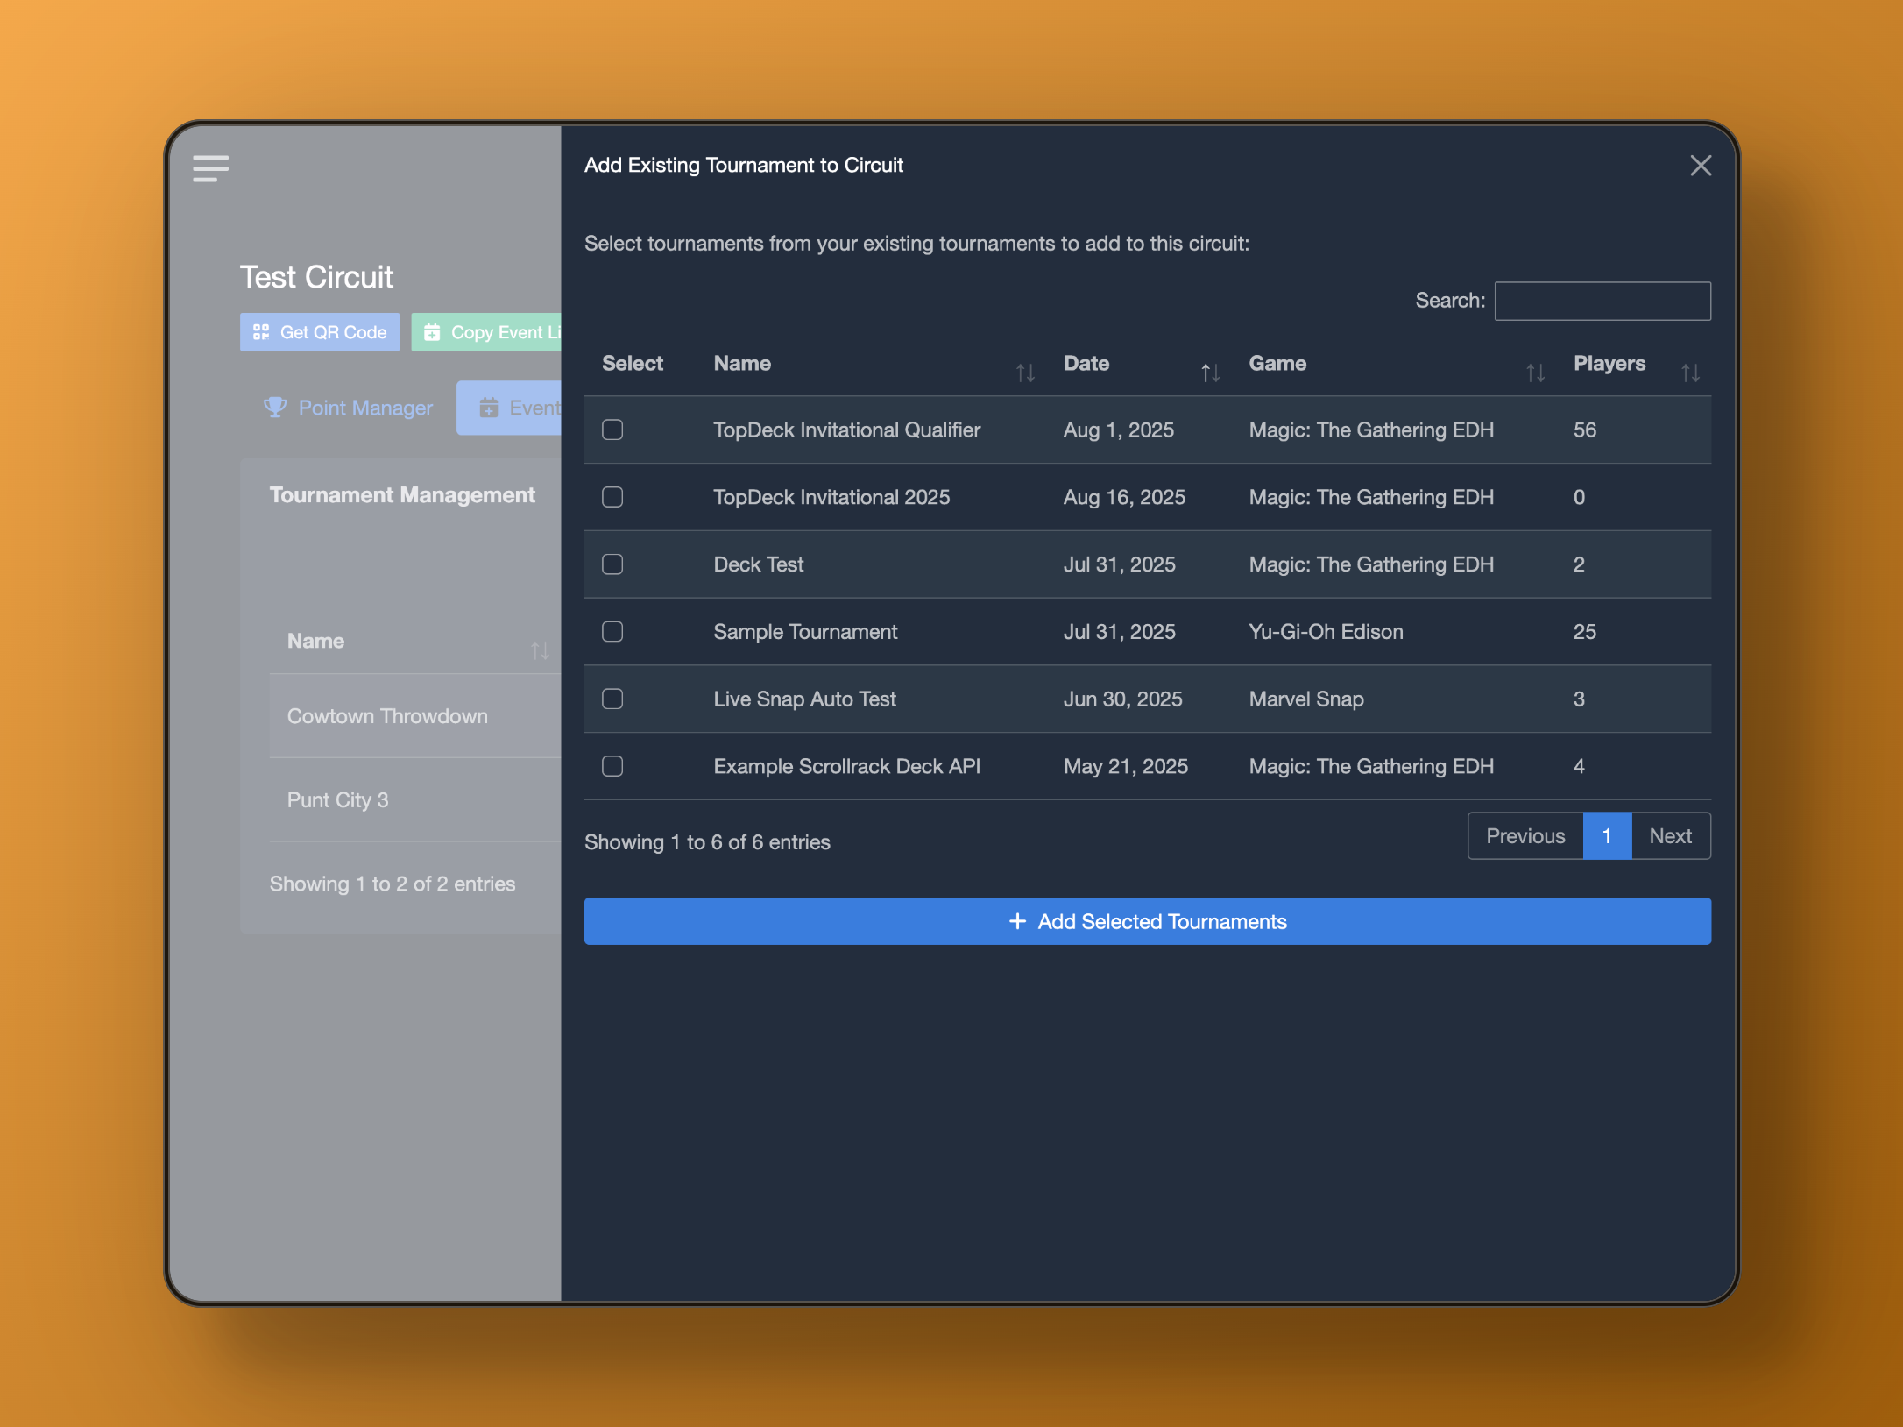The height and width of the screenshot is (1427, 1903).
Task: Open the hamburger menu icon
Action: pos(210,167)
